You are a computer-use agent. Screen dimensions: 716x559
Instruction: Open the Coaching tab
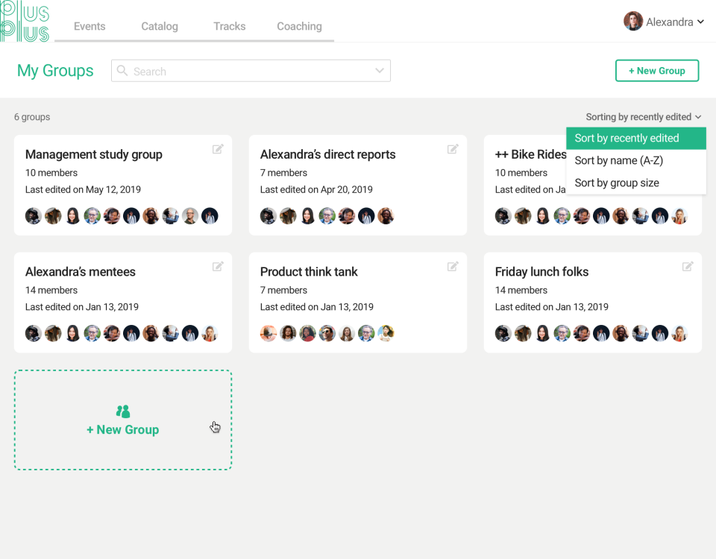point(299,27)
